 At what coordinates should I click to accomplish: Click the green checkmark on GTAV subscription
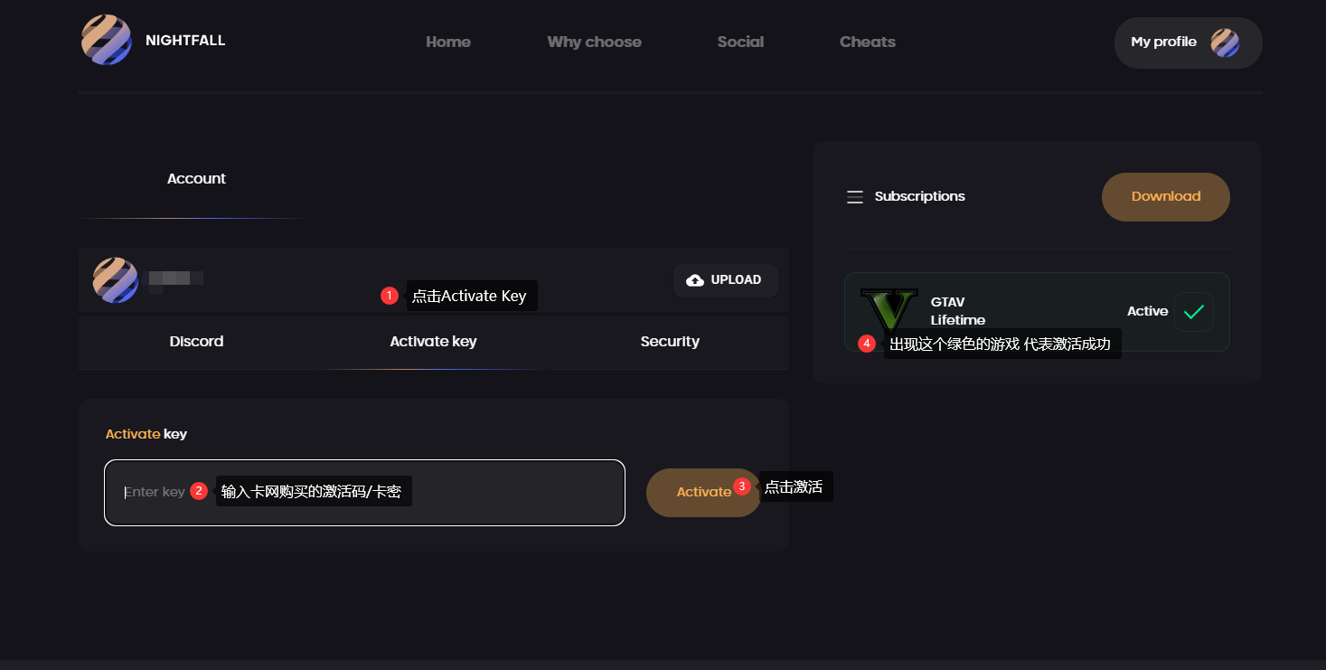click(1193, 312)
